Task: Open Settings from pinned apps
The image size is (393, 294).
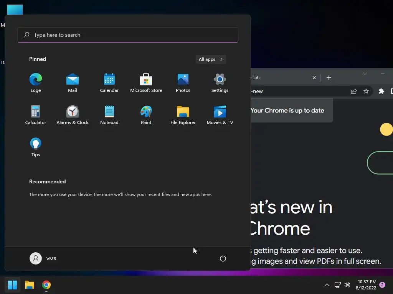Action: (x=220, y=83)
